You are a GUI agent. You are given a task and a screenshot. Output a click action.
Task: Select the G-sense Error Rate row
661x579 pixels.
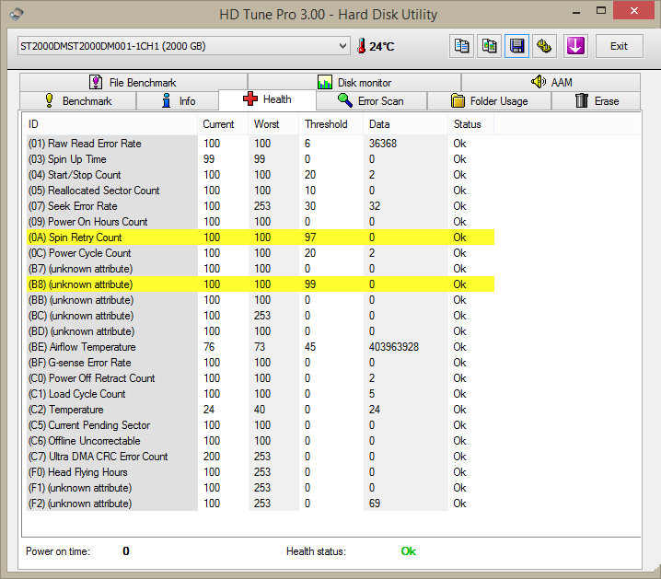[261, 363]
